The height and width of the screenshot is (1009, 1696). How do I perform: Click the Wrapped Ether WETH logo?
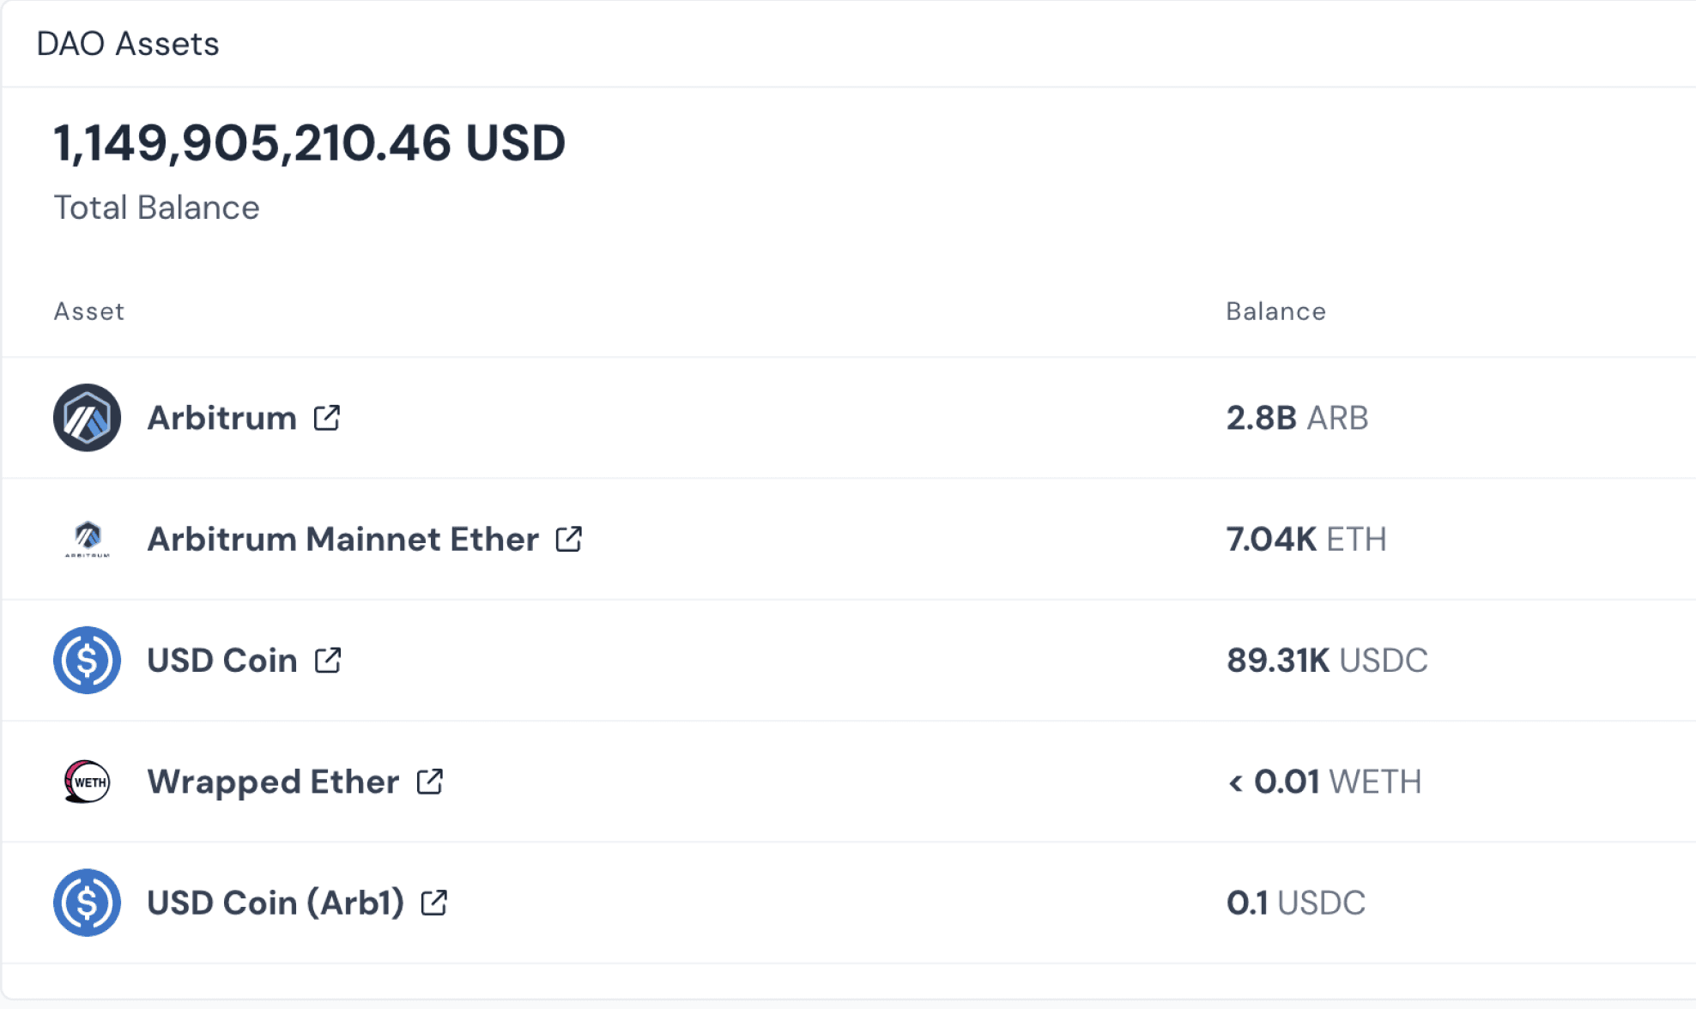pyautogui.click(x=87, y=782)
